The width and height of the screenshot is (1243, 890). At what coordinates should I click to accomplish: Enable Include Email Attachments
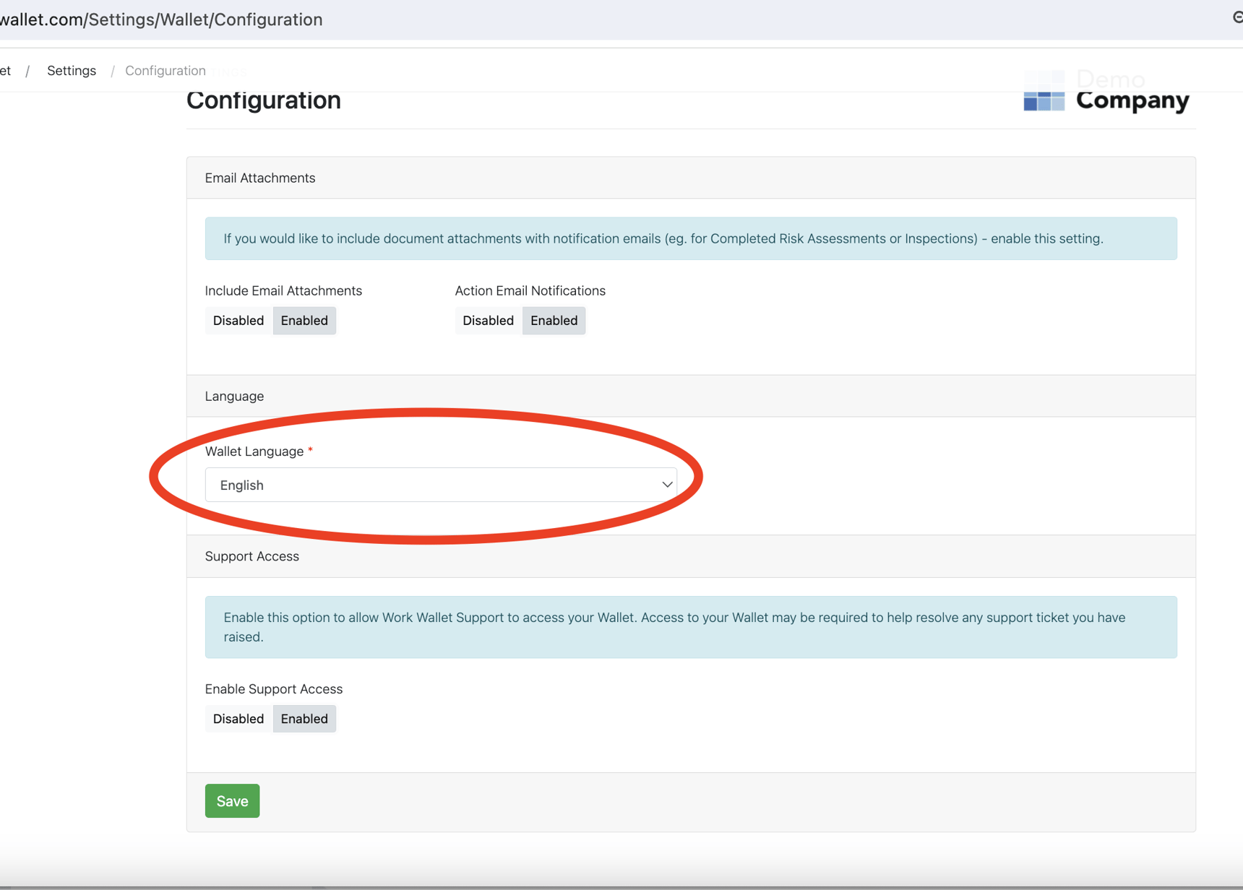[304, 321]
